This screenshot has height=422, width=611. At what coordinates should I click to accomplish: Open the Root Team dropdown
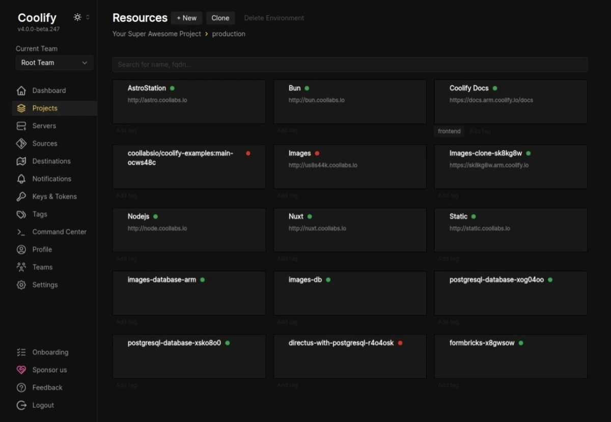tap(54, 63)
